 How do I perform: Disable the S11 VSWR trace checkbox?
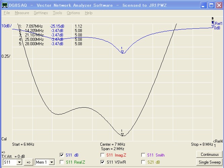pos(103,162)
